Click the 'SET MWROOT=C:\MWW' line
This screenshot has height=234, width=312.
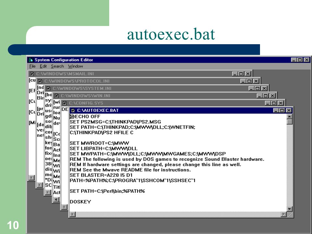coord(99,143)
